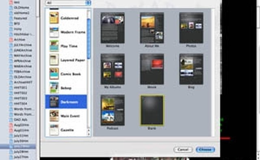The height and width of the screenshot is (160, 260).
Task: Pick the Bebop theme icon
Action: point(54,88)
